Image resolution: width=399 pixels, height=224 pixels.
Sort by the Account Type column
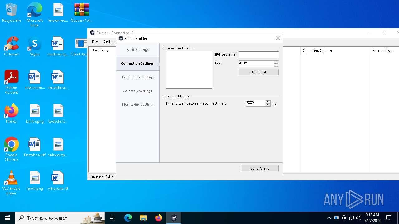[384, 51]
